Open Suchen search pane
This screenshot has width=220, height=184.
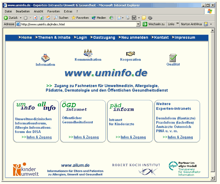click(x=61, y=18)
